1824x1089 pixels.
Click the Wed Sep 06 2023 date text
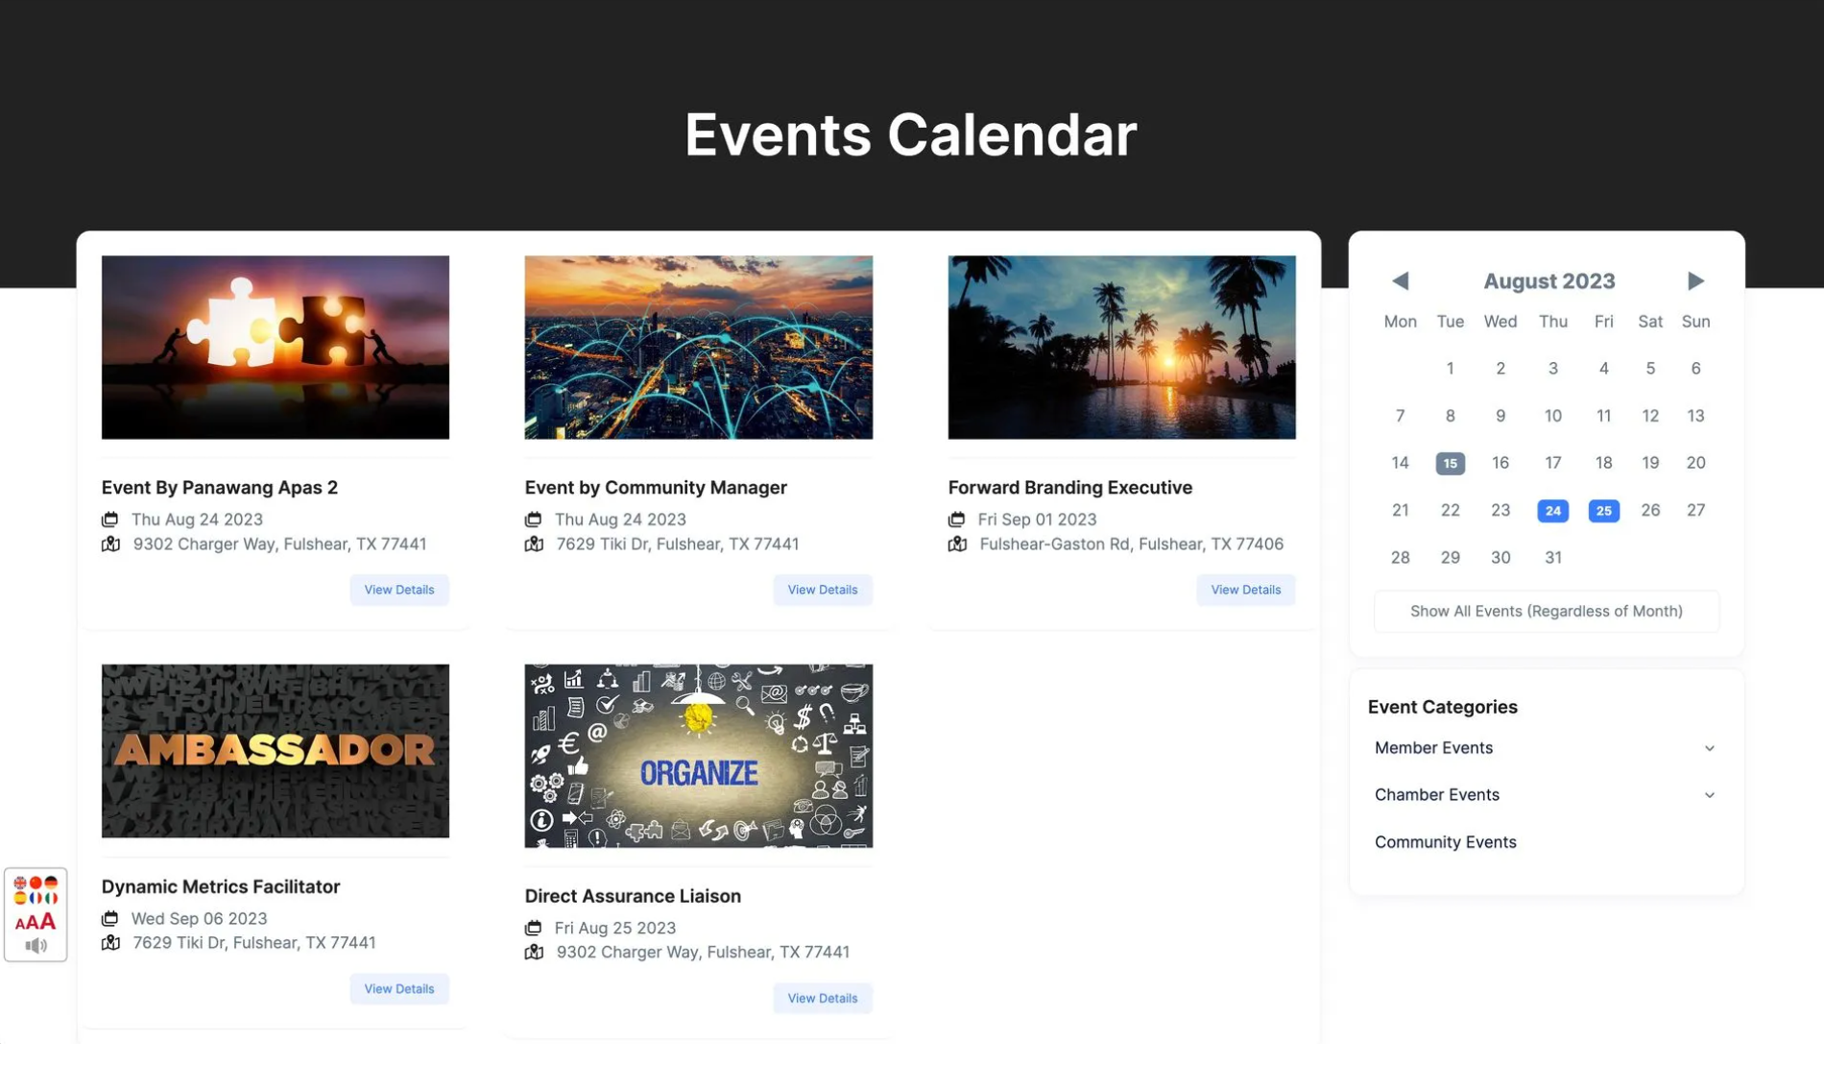click(x=199, y=919)
